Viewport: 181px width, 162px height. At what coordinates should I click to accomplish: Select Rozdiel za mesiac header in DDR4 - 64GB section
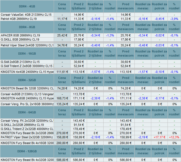tap(143, 112)
